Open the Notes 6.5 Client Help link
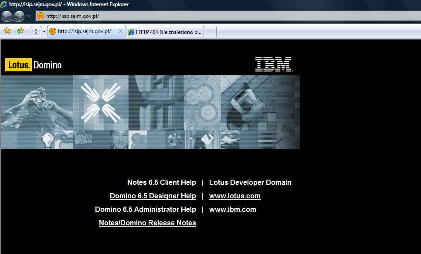 coord(162,183)
